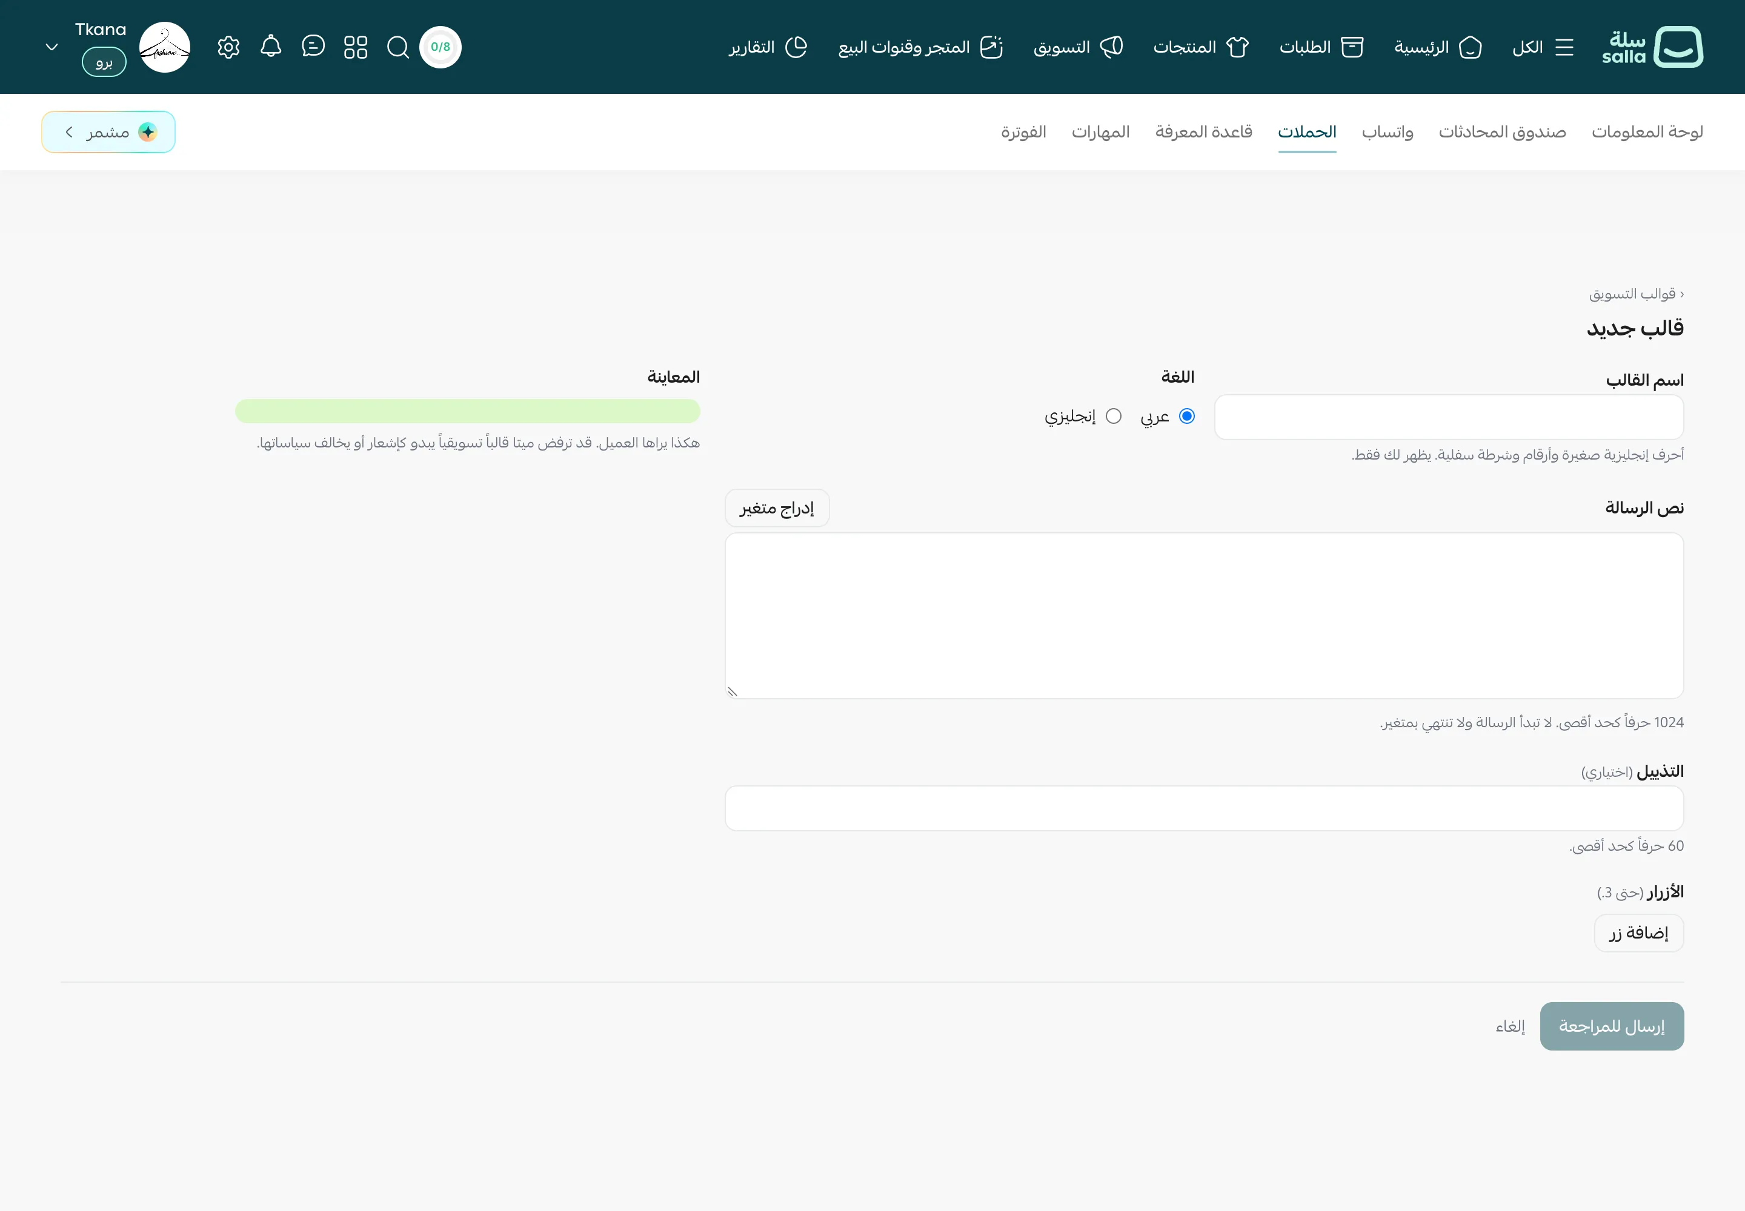Click إرسال للمراجعة submit button
Image resolution: width=1745 pixels, height=1211 pixels.
[x=1611, y=1026]
